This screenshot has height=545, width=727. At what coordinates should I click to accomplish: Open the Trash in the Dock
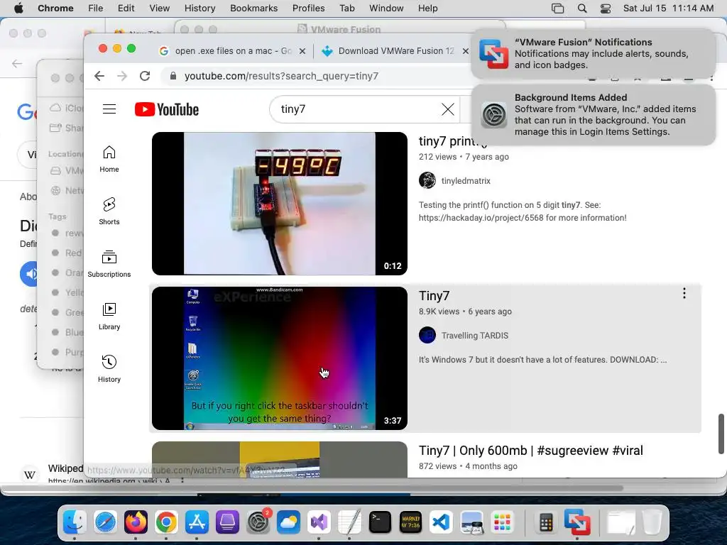(x=652, y=522)
